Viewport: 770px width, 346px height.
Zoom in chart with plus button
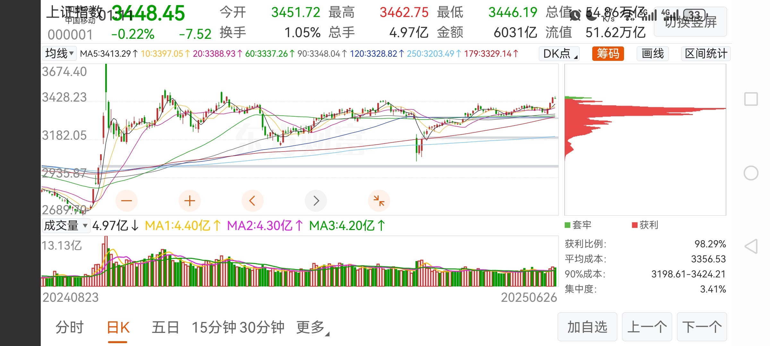click(190, 201)
